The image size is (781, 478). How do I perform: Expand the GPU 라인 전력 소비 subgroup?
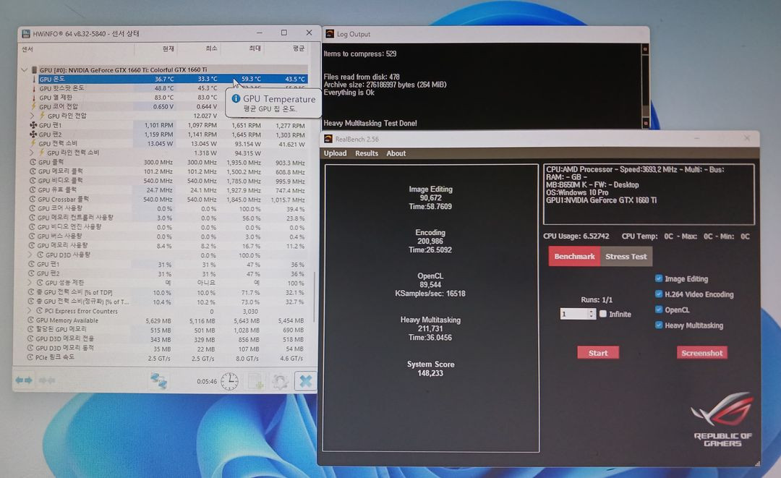pos(32,153)
